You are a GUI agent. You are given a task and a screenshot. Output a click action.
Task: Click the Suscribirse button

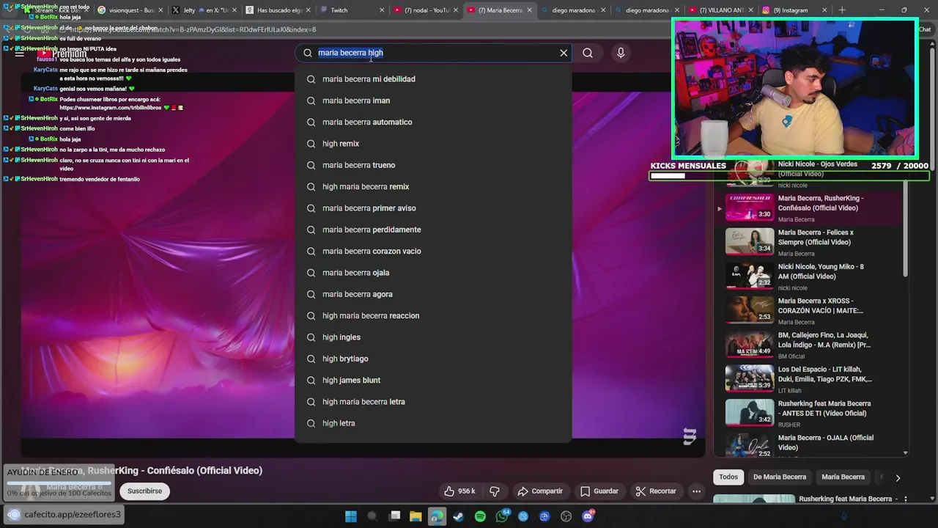[144, 491]
